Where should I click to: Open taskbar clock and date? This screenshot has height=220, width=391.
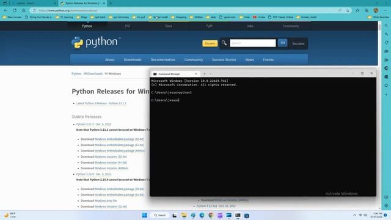click(376, 215)
